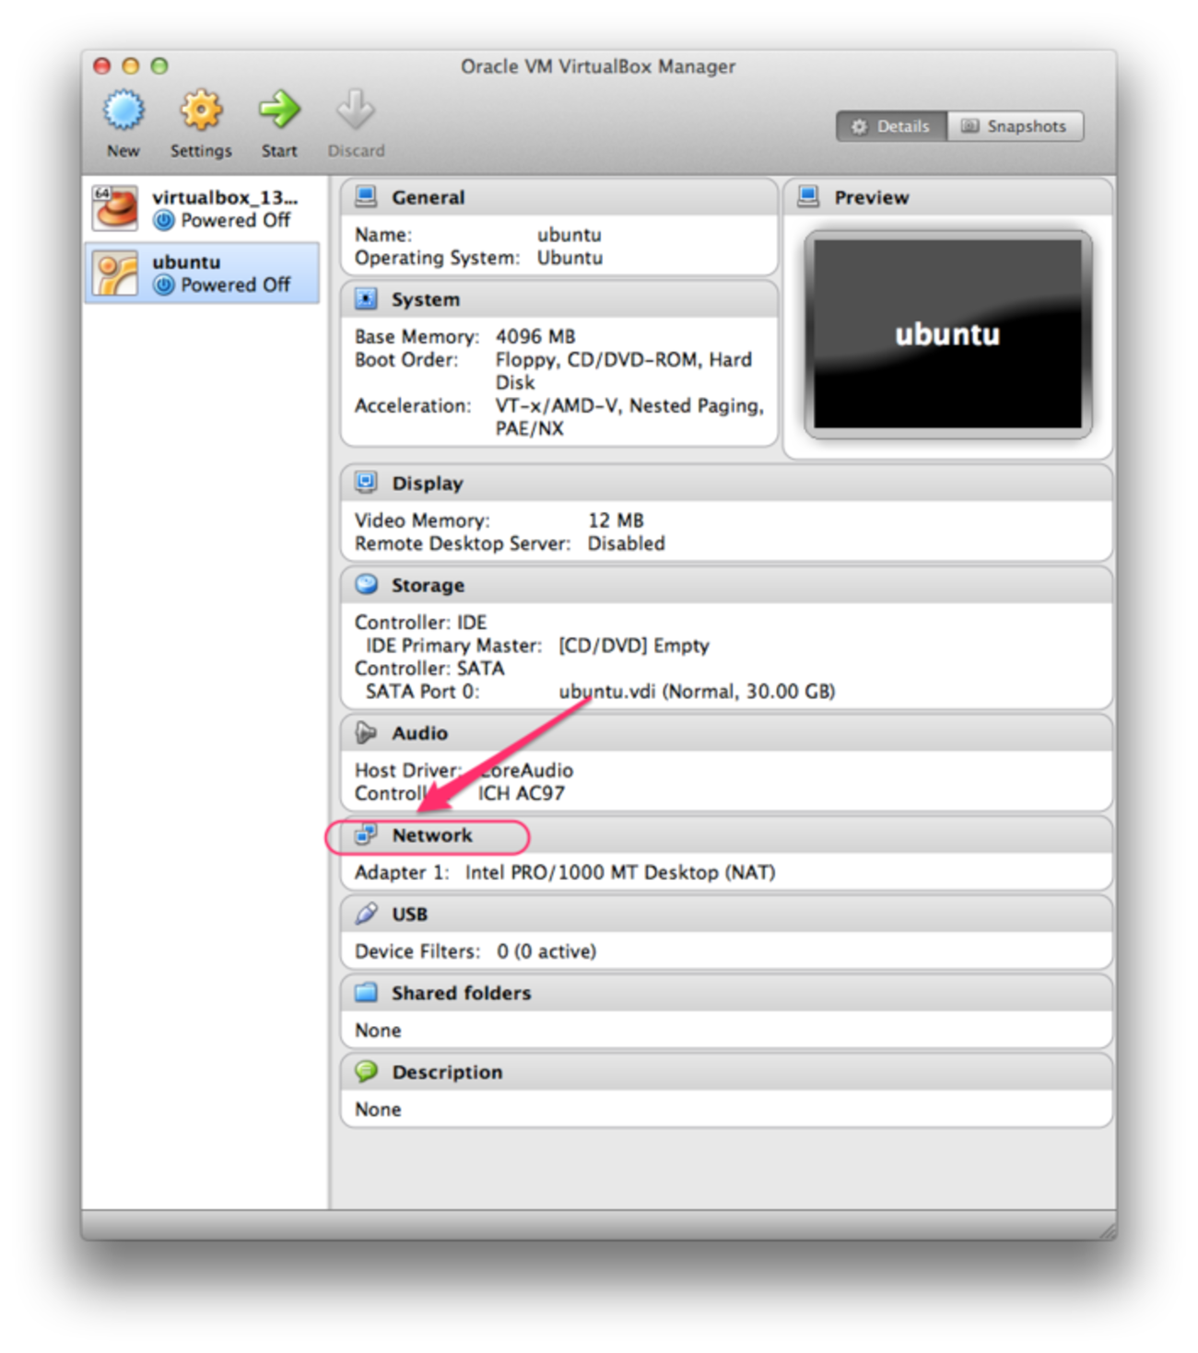Select the virtualbox_13 entry in VM list

pyautogui.click(x=203, y=207)
